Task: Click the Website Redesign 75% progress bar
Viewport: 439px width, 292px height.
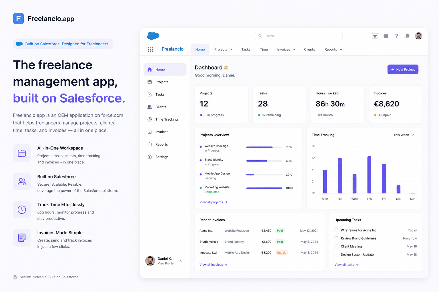Action: (x=264, y=147)
